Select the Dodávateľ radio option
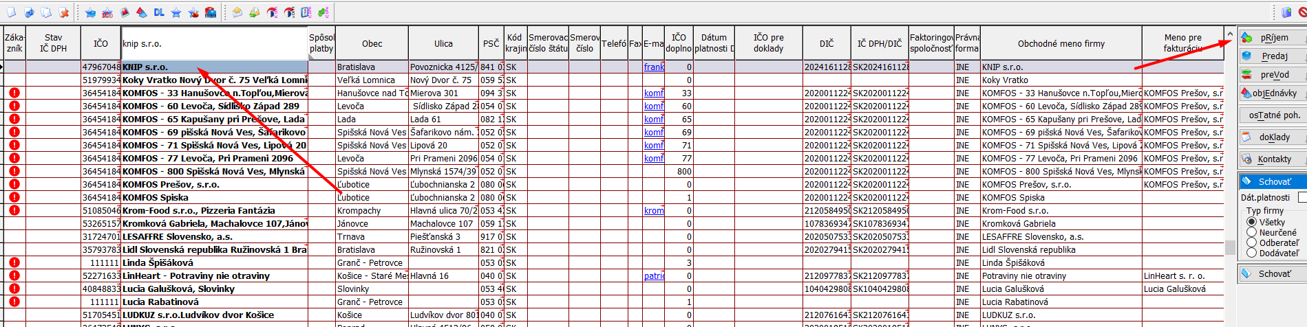 tap(1251, 253)
